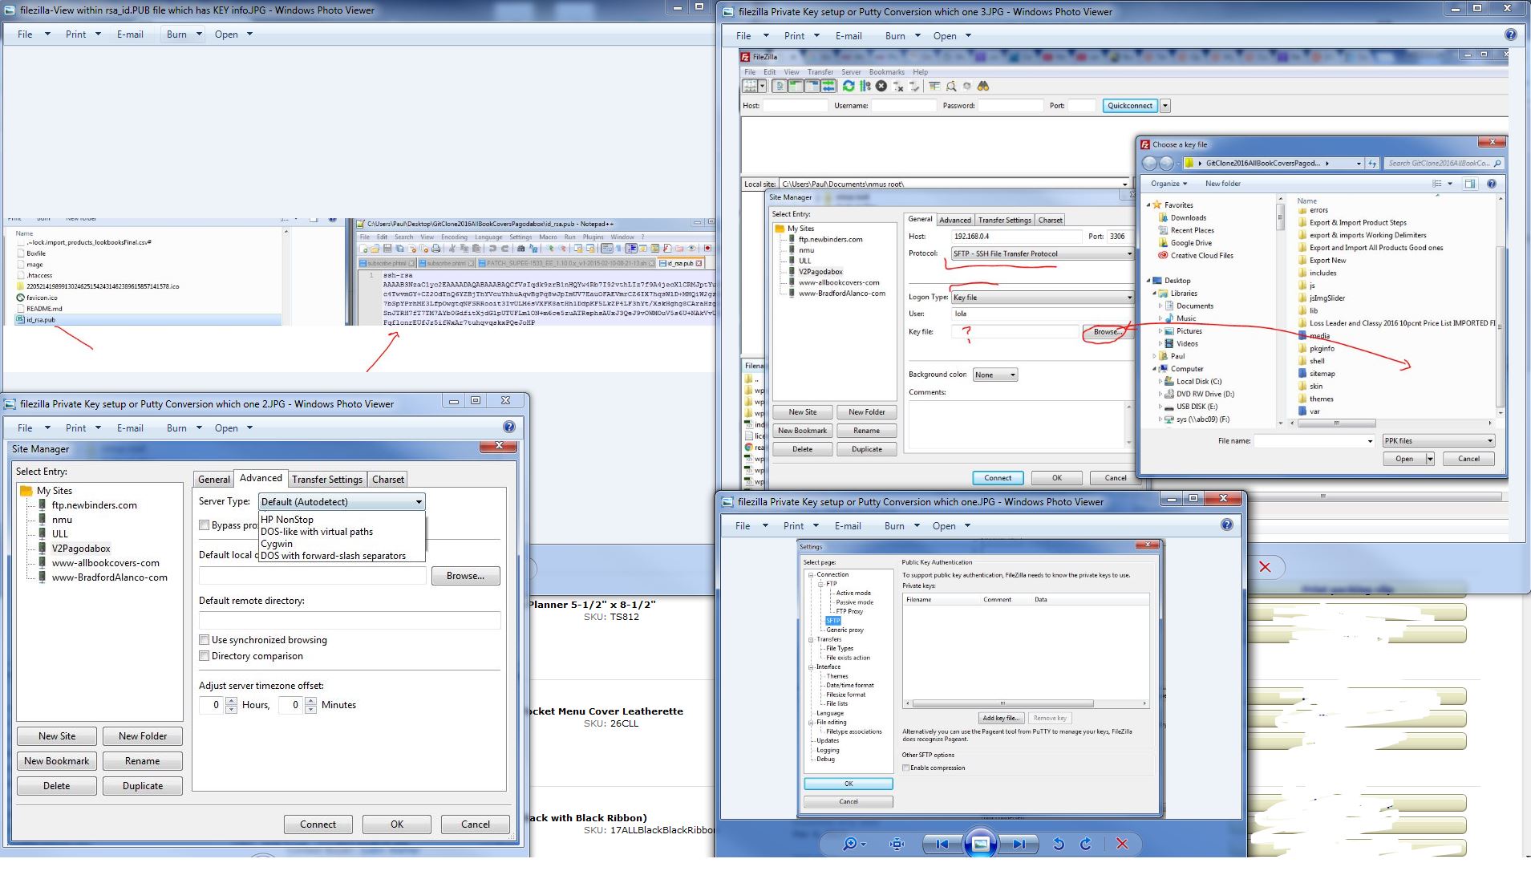This screenshot has height=871, width=1531.
Task: Click back arrow in Choose a key file dialog
Action: 1149,163
